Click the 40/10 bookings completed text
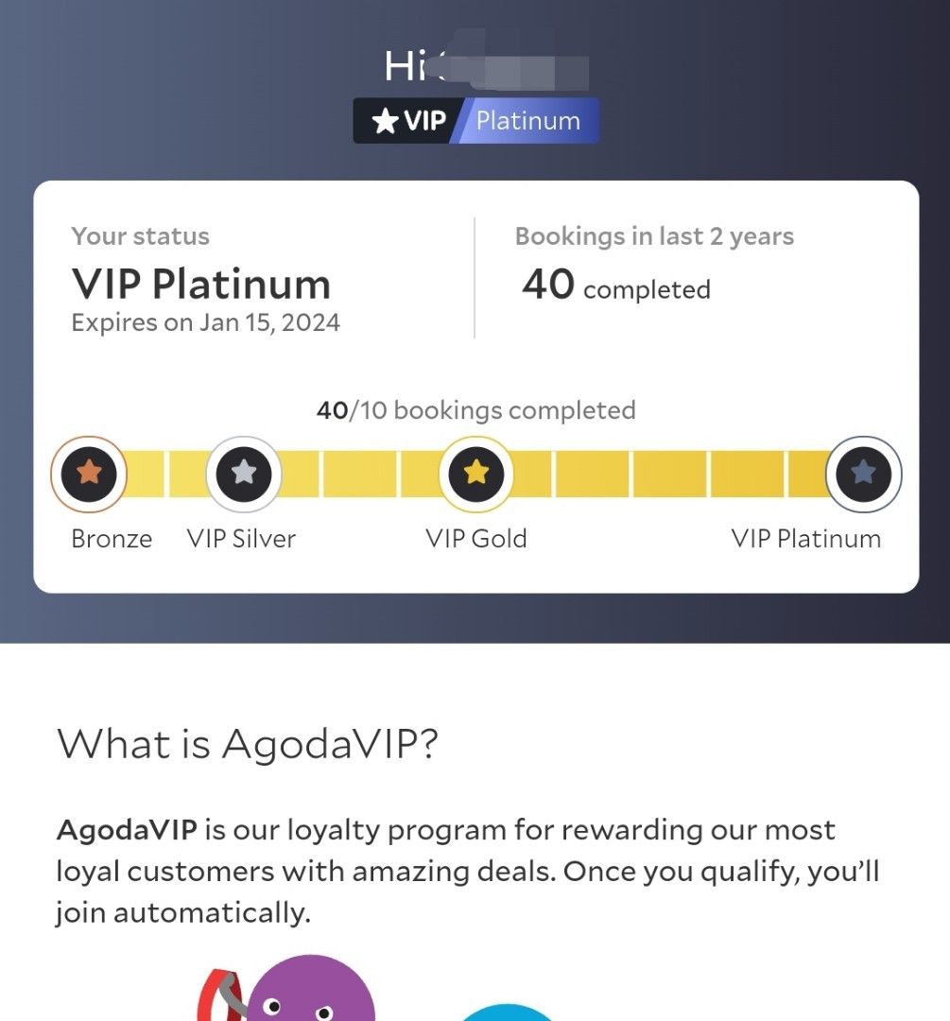Image resolution: width=950 pixels, height=1021 pixels. coord(476,410)
